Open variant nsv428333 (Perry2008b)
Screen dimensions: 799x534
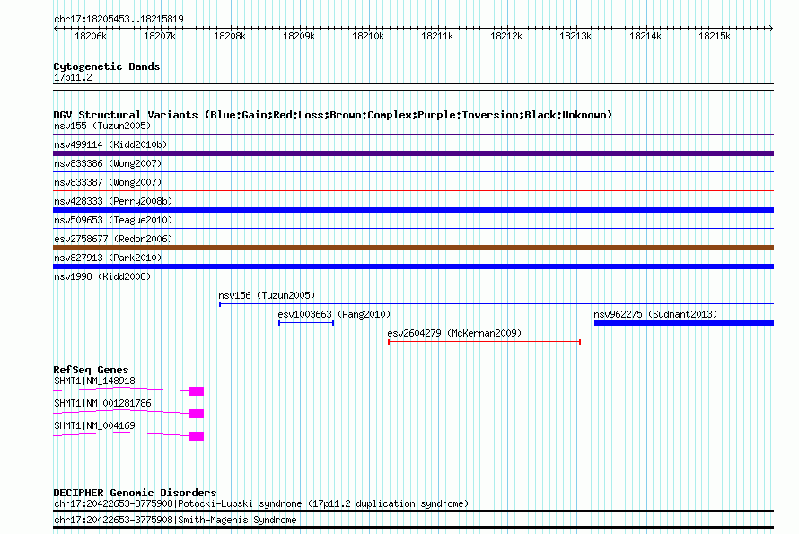tap(113, 201)
